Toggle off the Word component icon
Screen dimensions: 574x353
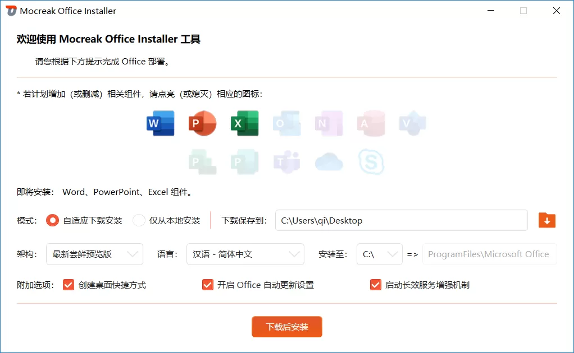pyautogui.click(x=160, y=123)
